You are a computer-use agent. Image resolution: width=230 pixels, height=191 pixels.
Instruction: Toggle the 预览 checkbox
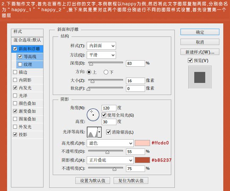[190, 60]
